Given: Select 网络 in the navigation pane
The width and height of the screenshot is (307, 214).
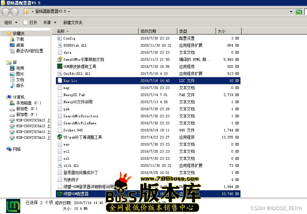Looking at the screenshot, I should tap(17, 149).
